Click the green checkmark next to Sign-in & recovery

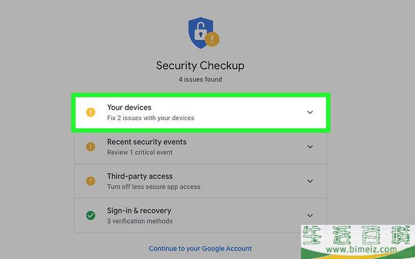[91, 215]
